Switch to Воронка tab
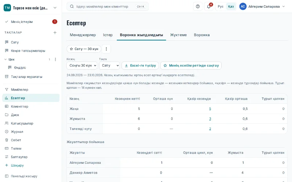292x182 pixels. [x=202, y=35]
